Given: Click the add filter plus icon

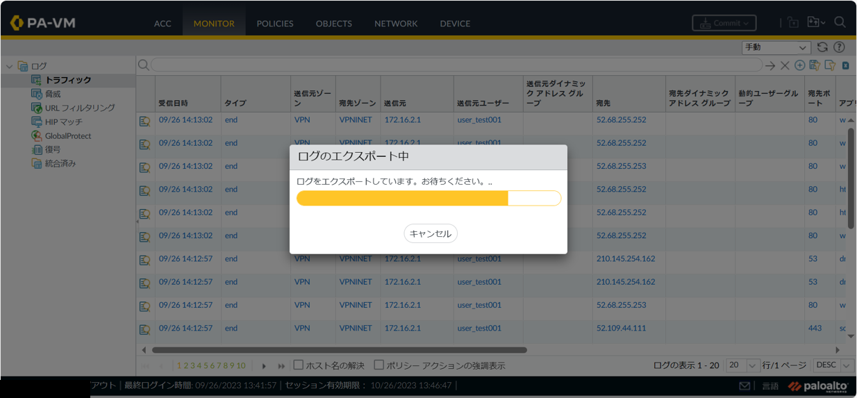Looking at the screenshot, I should [800, 65].
